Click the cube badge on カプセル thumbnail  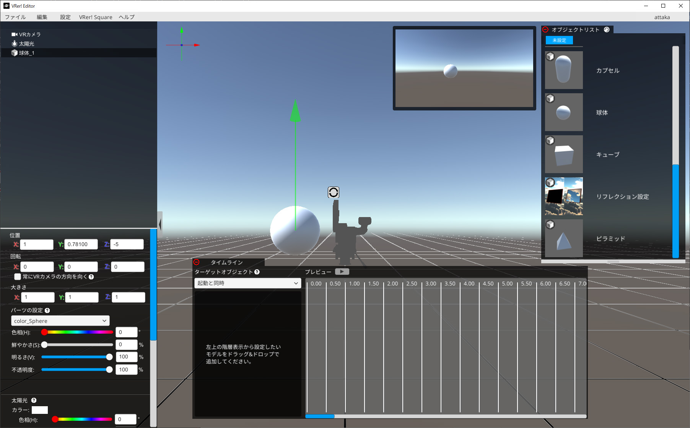pos(550,57)
